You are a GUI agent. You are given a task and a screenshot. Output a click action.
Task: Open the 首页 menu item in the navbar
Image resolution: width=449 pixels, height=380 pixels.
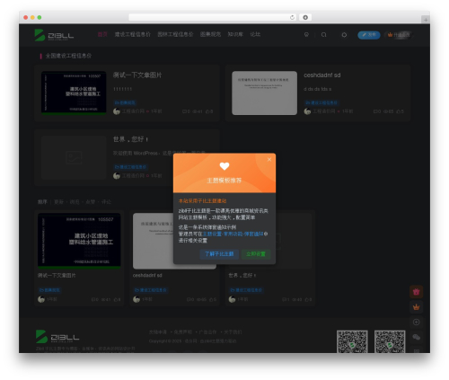pos(102,34)
